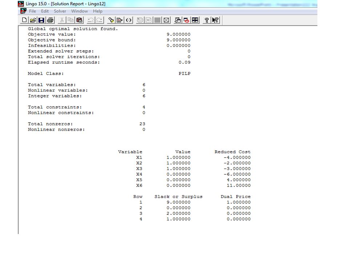Click the 'Dual Price' column header

point(236,197)
